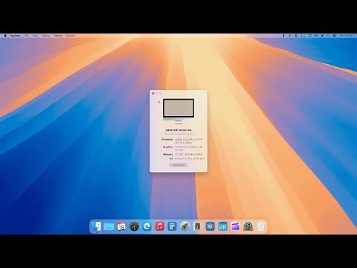The height and width of the screenshot is (268, 357).
Task: Open the Launchpad rocket icon
Action: click(184, 226)
